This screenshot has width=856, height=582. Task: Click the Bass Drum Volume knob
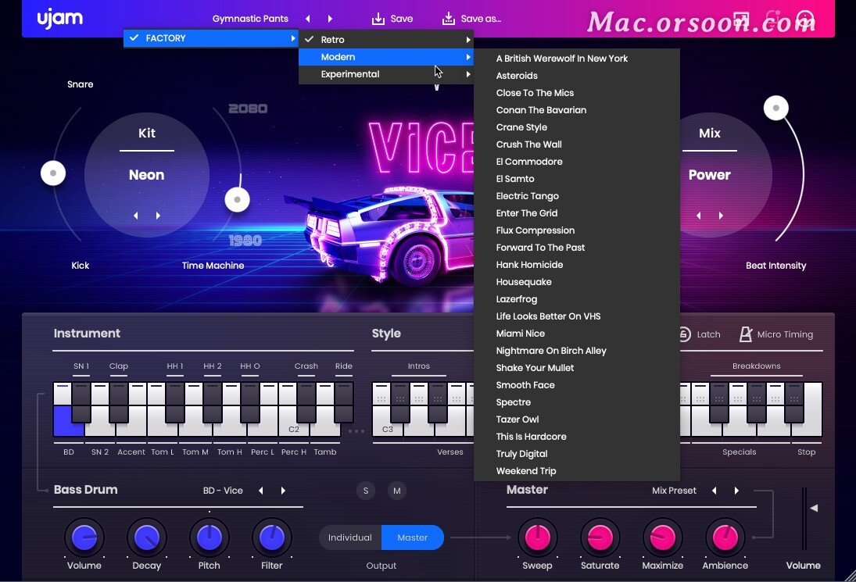pos(84,537)
